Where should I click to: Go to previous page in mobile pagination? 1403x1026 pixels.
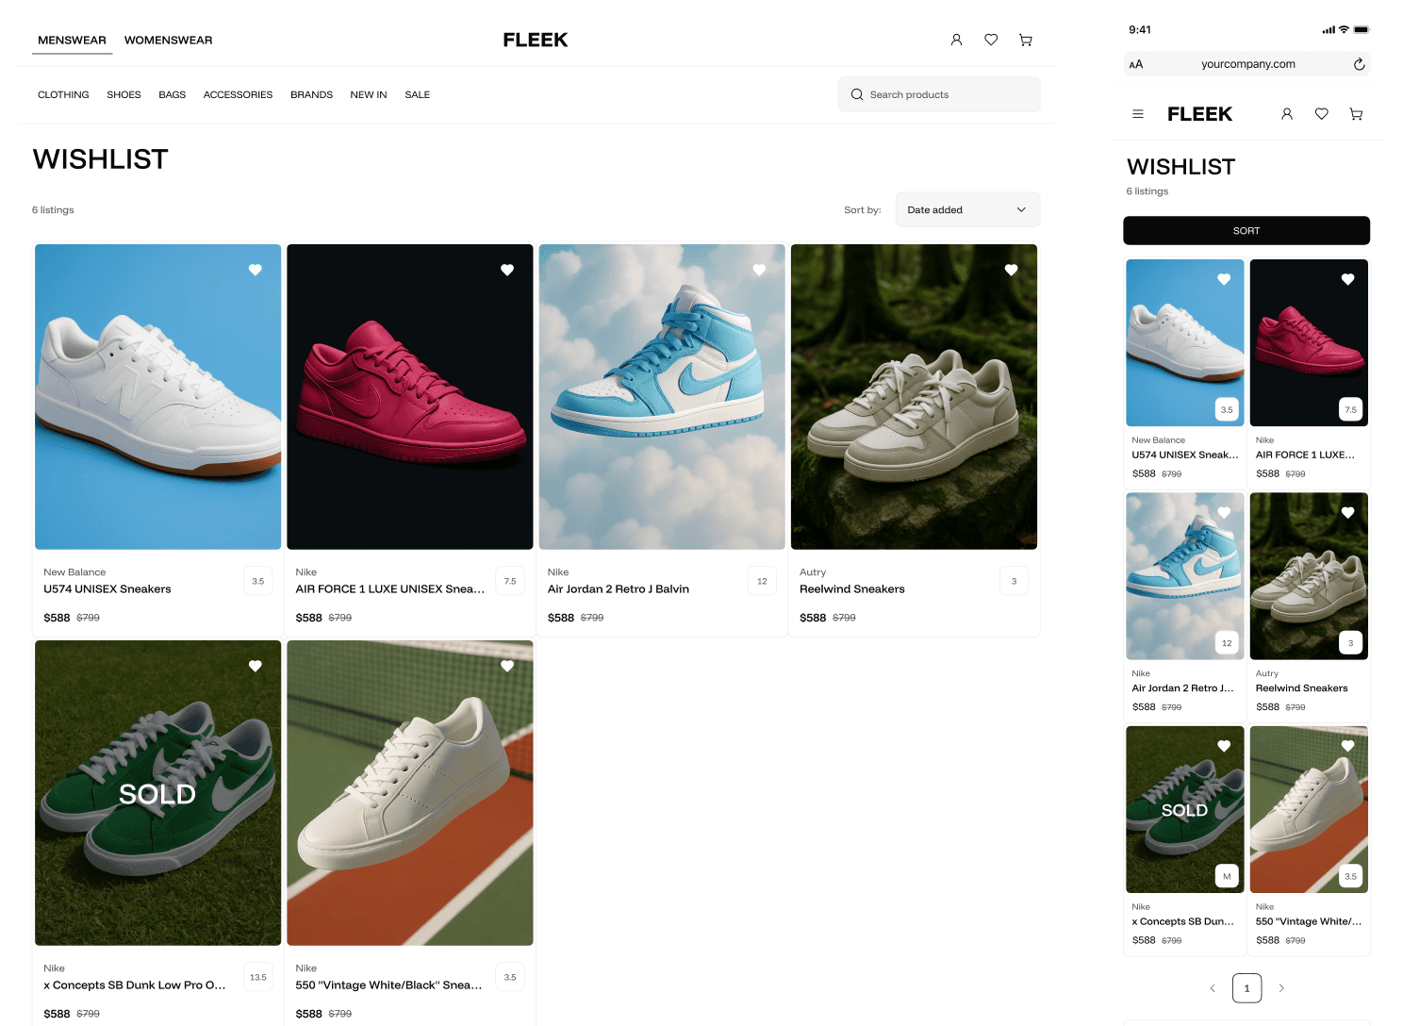1213,988
